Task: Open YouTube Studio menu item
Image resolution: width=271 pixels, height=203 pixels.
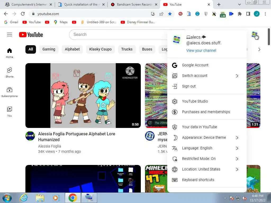Action: [207, 101]
